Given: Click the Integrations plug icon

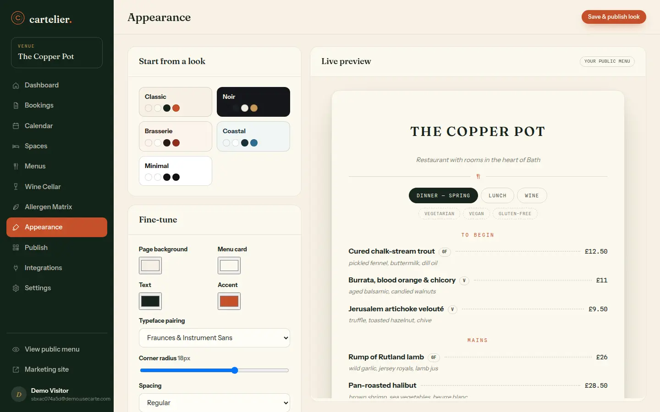Looking at the screenshot, I should click(16, 268).
